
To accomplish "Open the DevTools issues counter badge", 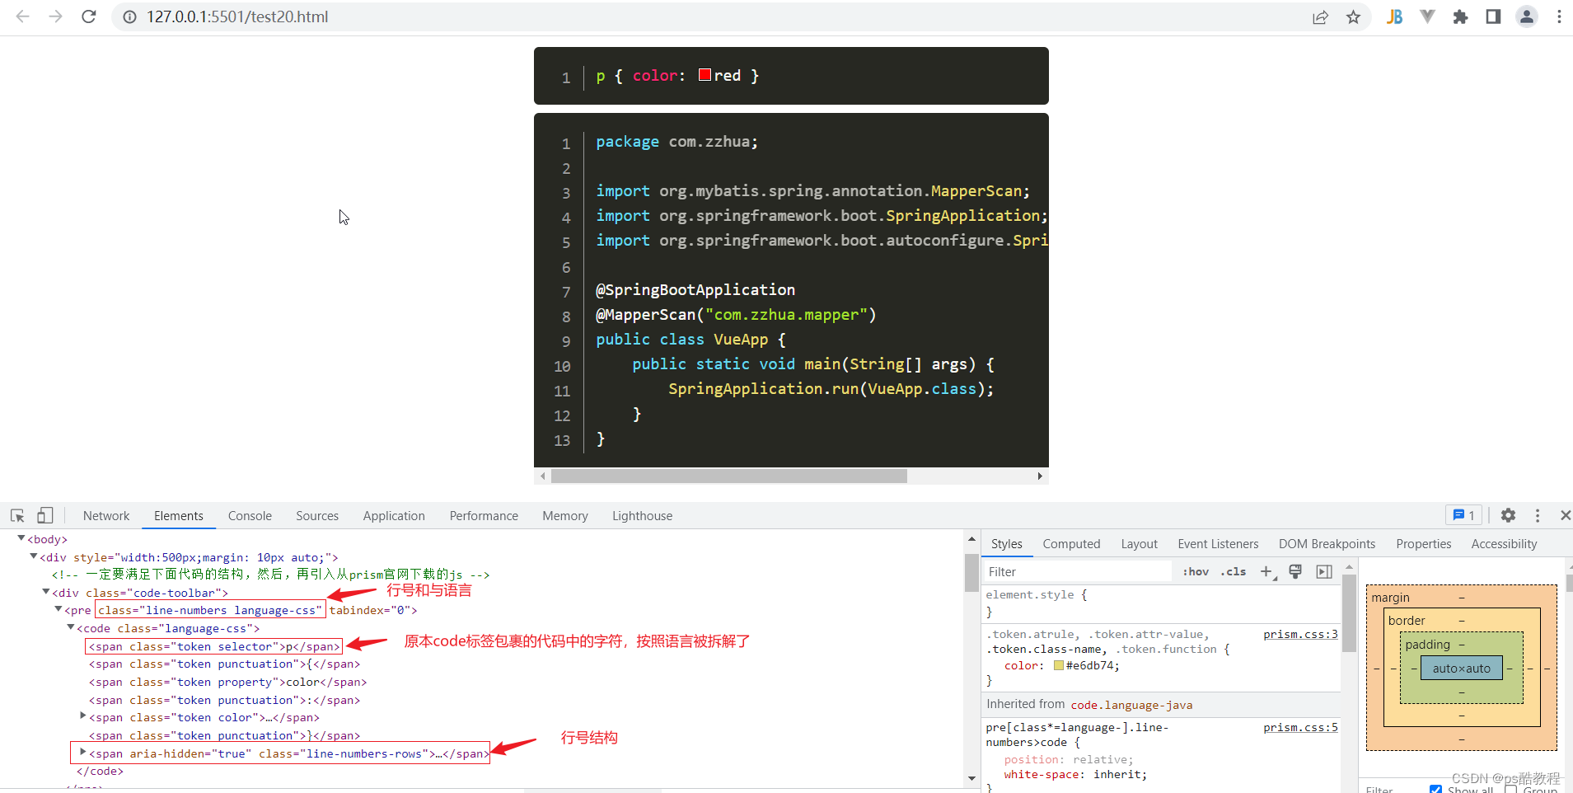I will pyautogui.click(x=1463, y=515).
